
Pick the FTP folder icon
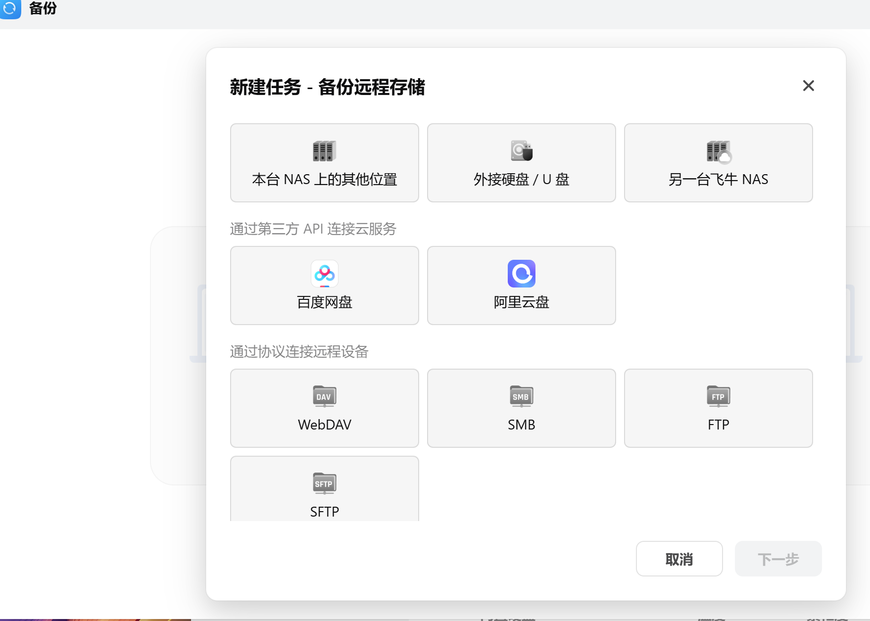point(719,396)
